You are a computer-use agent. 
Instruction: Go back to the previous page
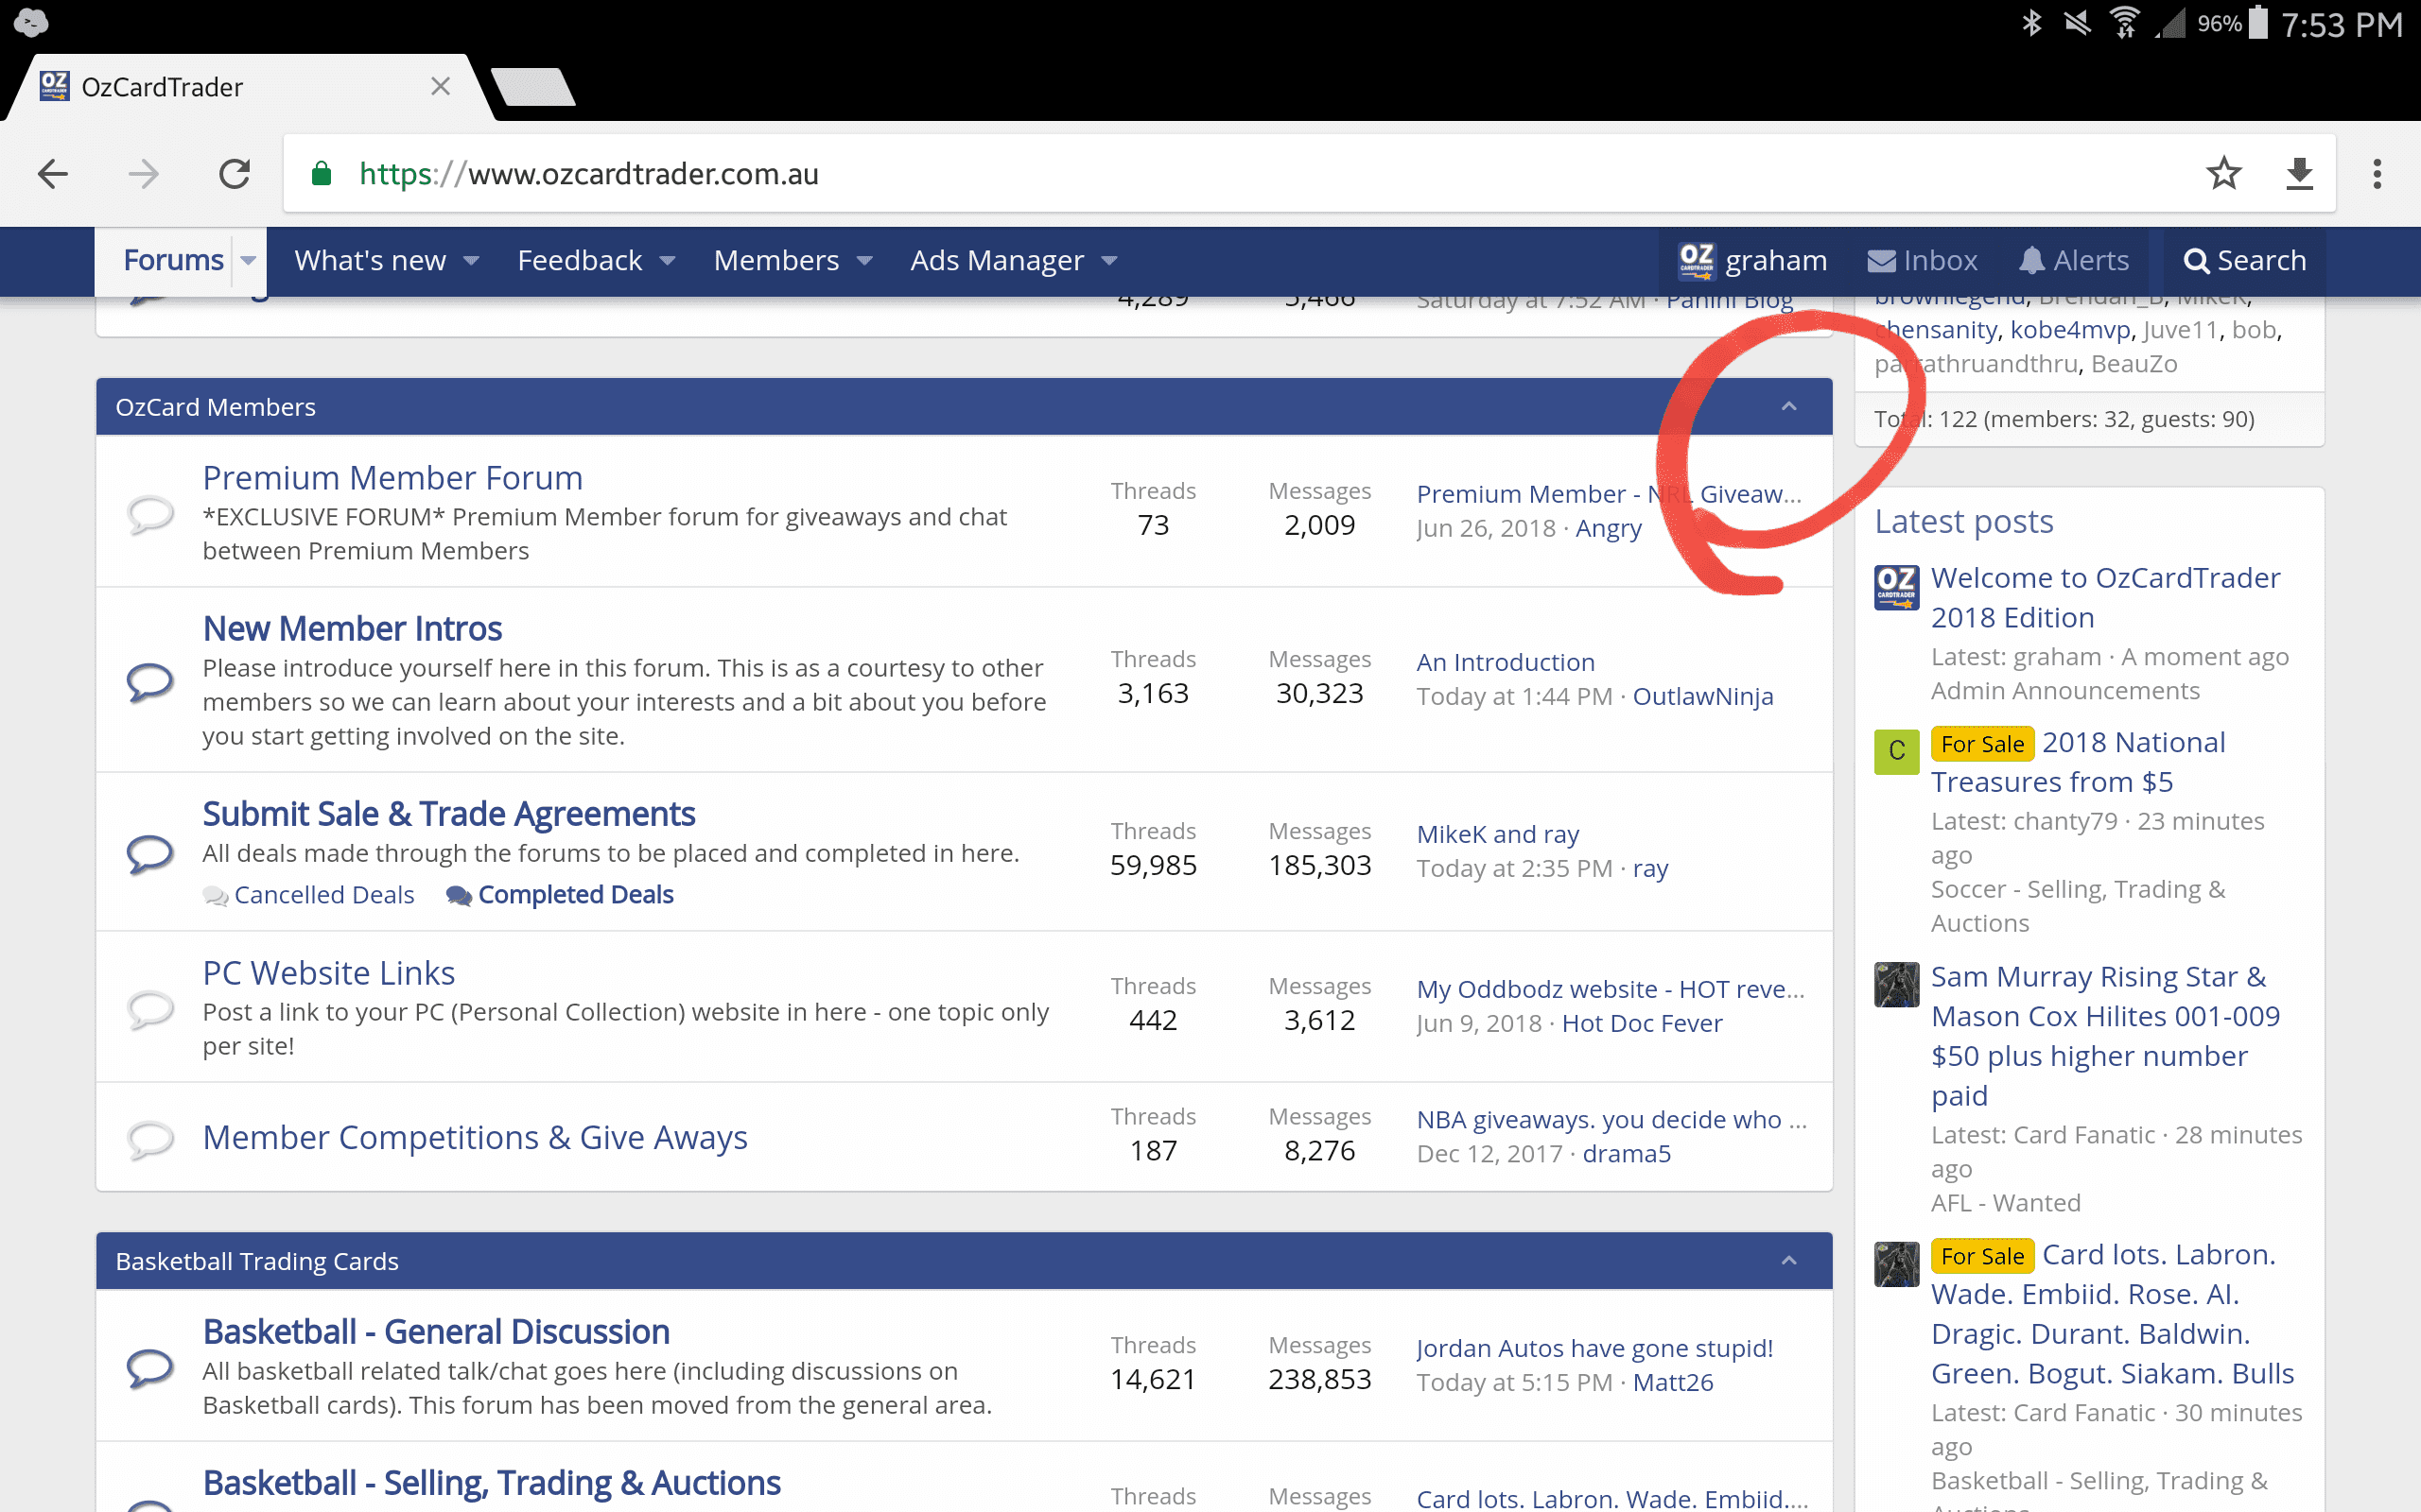click(52, 174)
